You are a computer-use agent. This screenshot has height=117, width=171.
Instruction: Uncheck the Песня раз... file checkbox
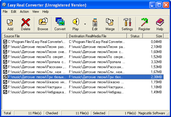[5, 47]
